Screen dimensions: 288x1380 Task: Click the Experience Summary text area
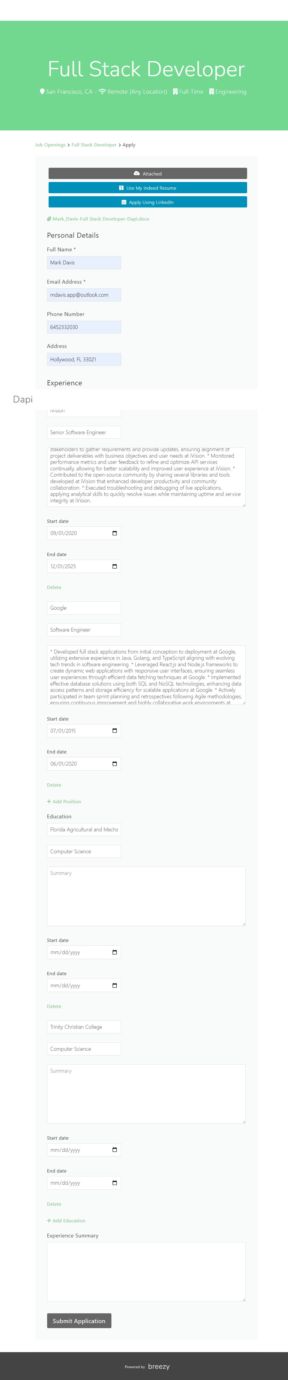click(x=146, y=1271)
